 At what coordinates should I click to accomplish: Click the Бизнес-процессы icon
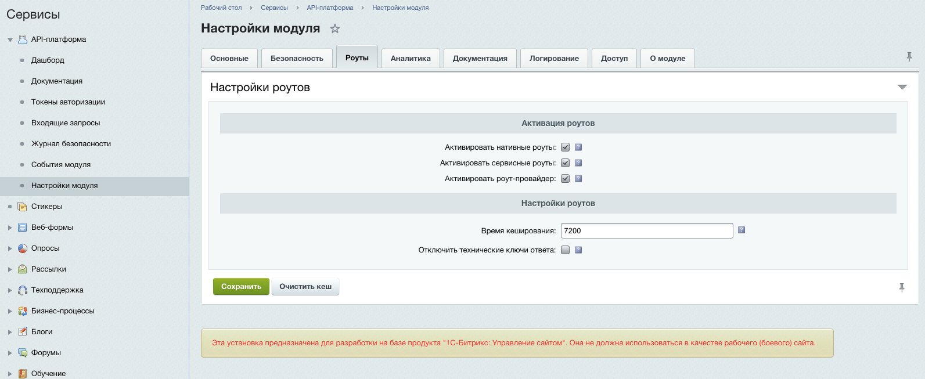coord(23,311)
